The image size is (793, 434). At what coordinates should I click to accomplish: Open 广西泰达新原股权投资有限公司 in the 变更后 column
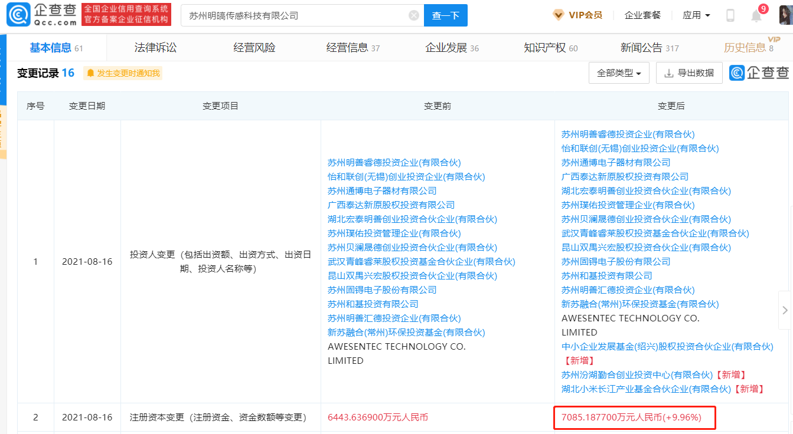(625, 177)
